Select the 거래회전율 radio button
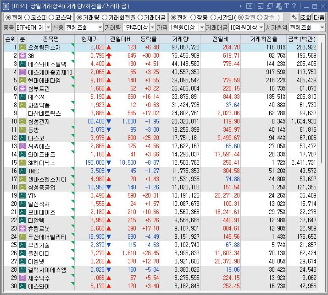328x295 pixels. 105,17
